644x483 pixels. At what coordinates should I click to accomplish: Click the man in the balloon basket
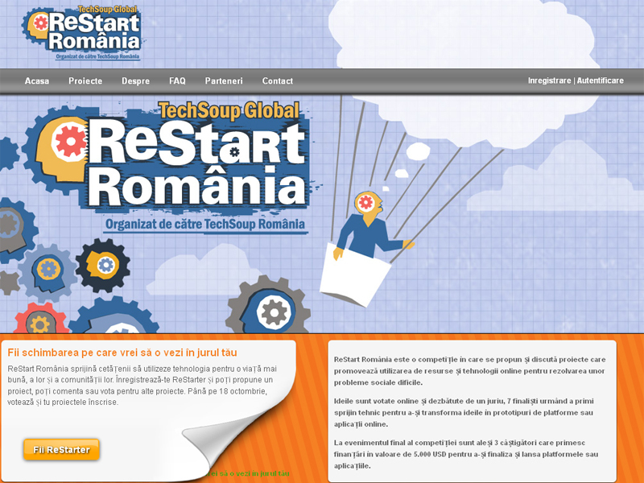pyautogui.click(x=372, y=226)
